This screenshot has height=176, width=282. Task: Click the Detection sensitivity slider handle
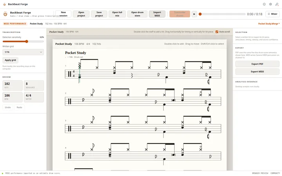[27, 41]
